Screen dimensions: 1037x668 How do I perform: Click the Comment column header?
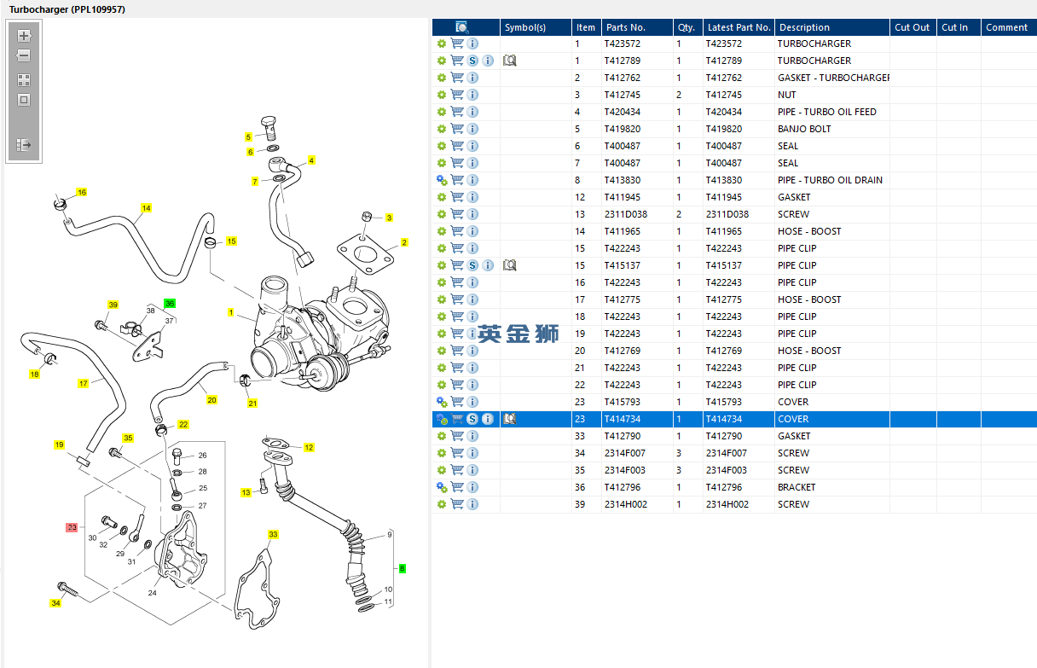[1007, 27]
